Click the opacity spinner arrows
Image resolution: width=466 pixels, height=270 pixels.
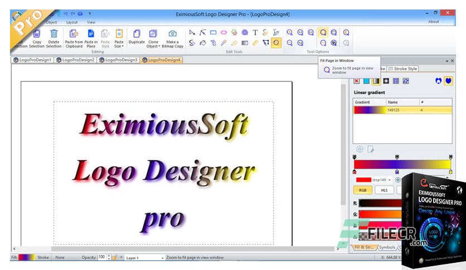(109, 257)
